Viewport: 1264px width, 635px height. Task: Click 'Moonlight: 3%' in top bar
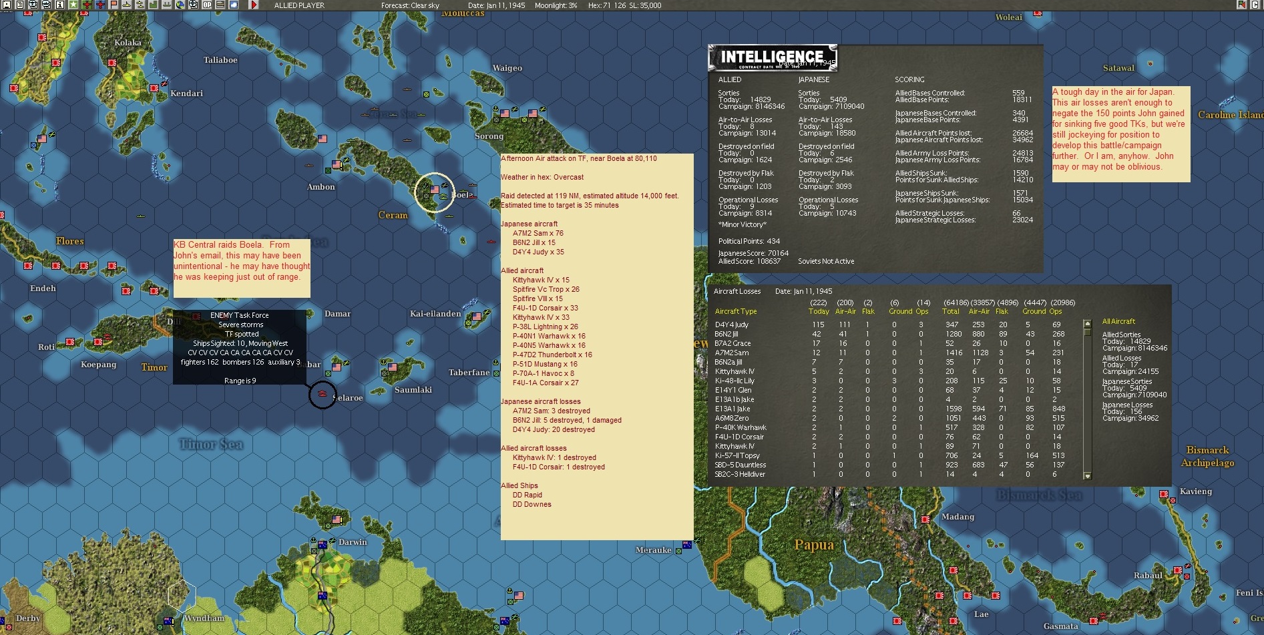tap(556, 5)
